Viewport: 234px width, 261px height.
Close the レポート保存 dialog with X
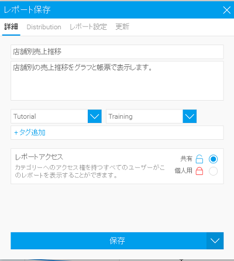[227, 10]
